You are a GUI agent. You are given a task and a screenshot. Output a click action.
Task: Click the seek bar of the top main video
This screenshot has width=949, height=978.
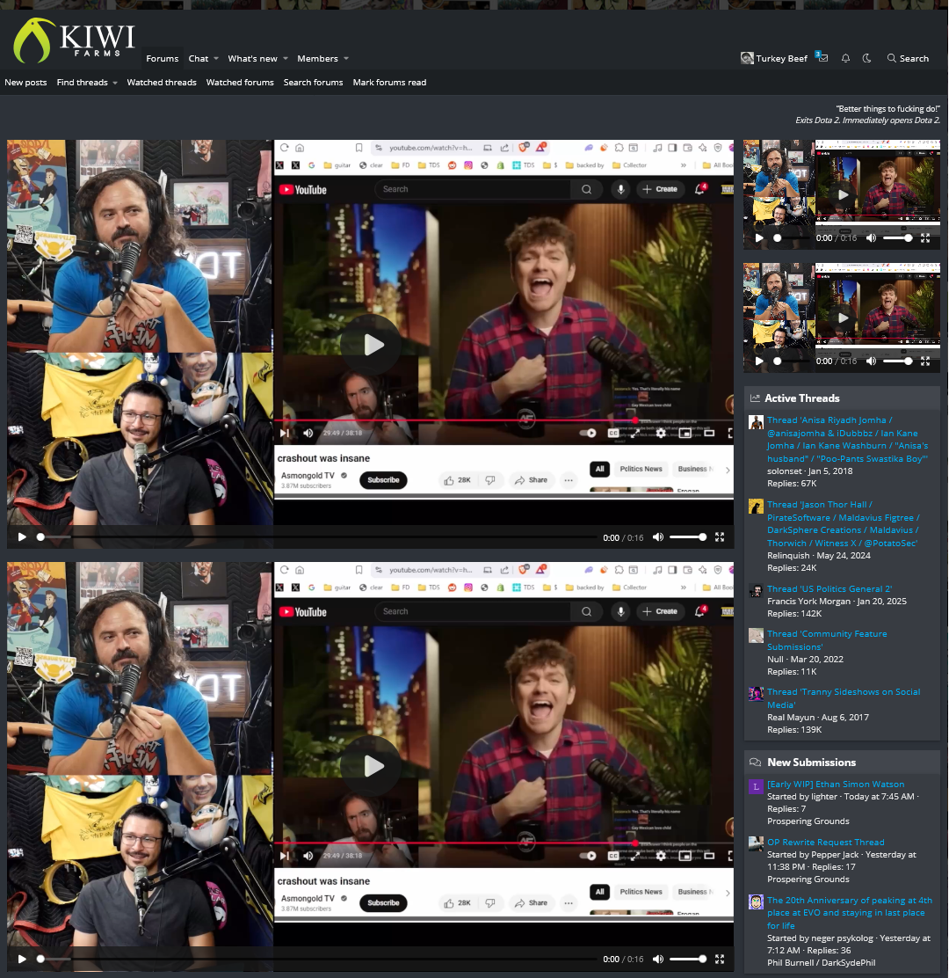[316, 537]
